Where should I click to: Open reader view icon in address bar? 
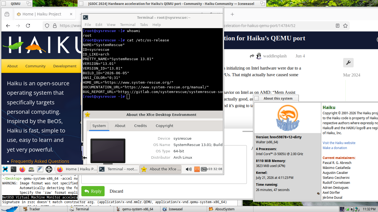click(338, 26)
